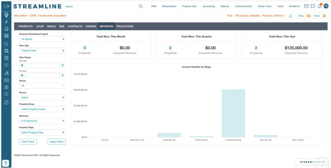Screen dimensions: 331x168
Task: Open Business Development Agent dropdown
Action: [x=42, y=39]
